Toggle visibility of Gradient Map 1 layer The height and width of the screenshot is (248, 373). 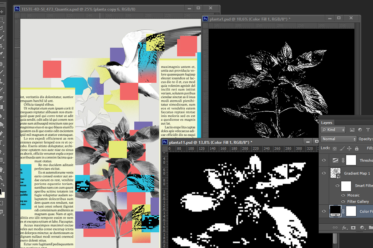click(324, 173)
